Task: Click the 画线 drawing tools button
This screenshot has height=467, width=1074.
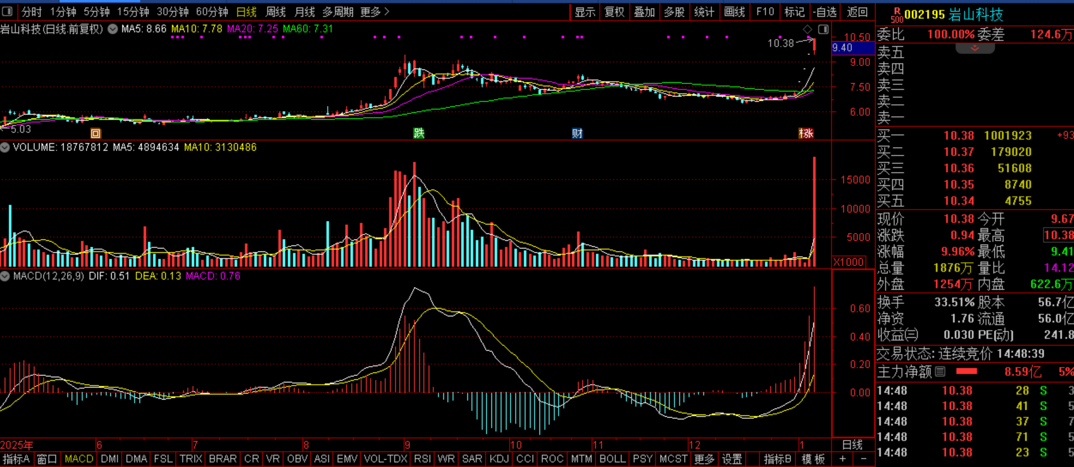Action: click(734, 11)
